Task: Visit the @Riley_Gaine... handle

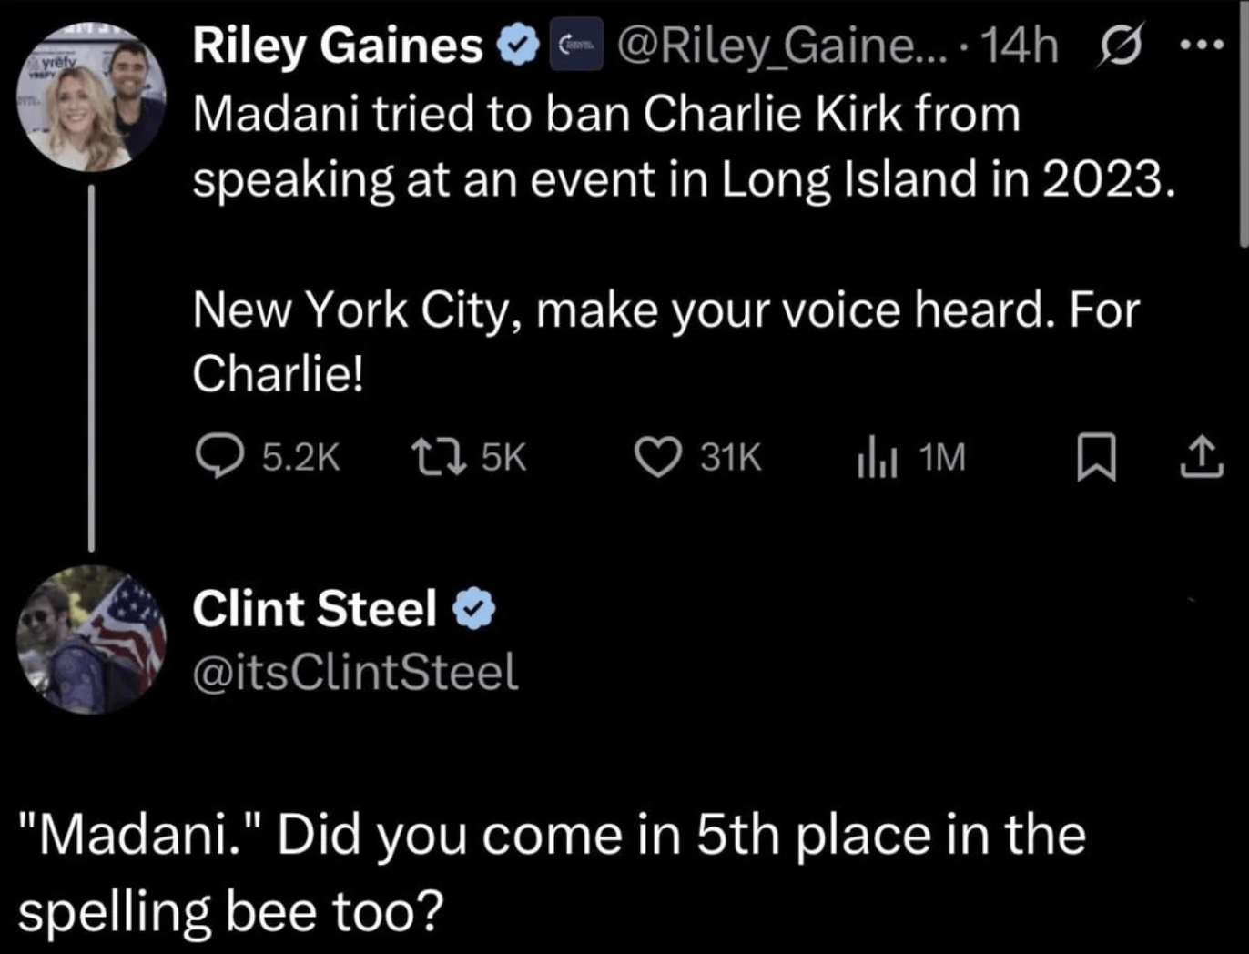Action: click(x=770, y=46)
